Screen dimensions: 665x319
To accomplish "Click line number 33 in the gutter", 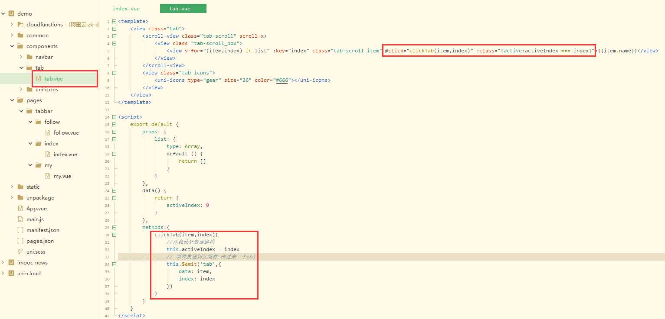I will (107, 257).
